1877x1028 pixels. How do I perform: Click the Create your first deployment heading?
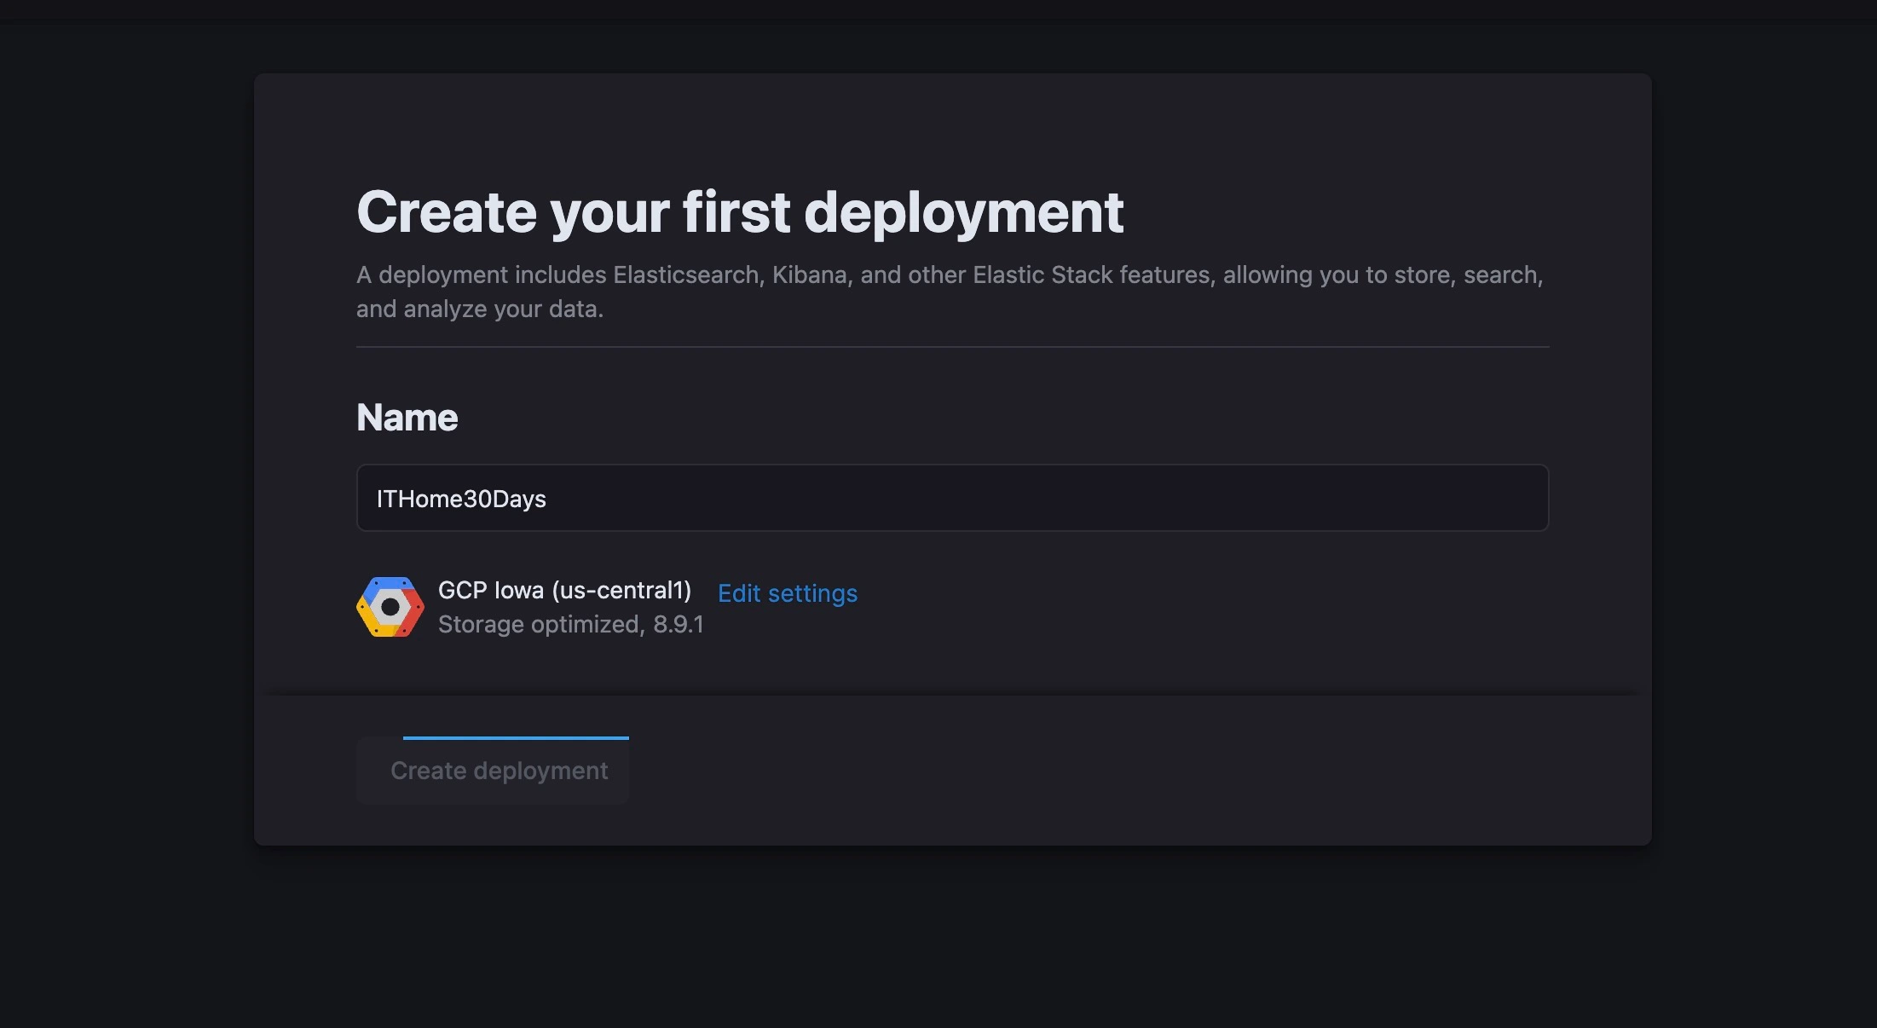[739, 212]
